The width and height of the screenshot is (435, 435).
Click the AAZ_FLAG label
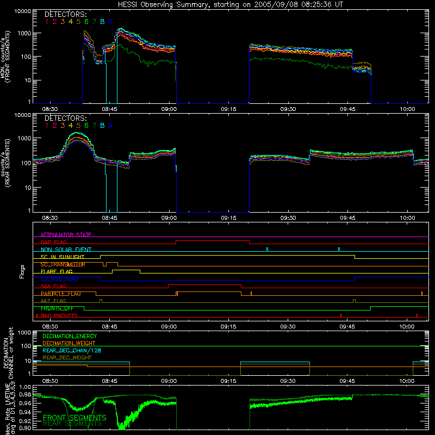pyautogui.click(x=53, y=301)
